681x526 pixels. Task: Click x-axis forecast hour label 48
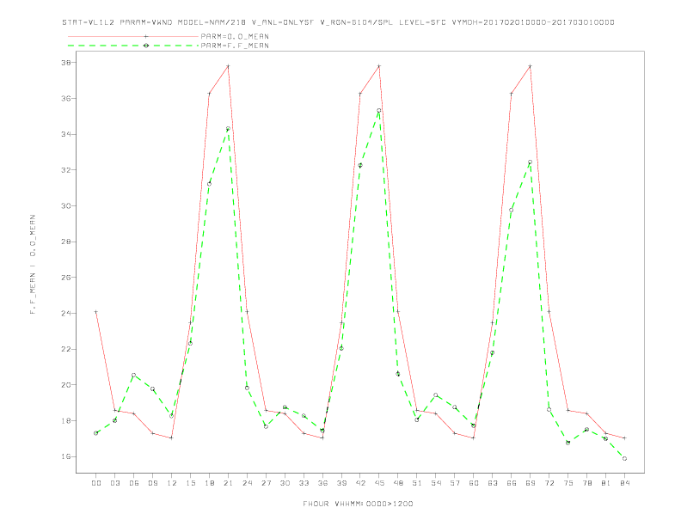(398, 483)
